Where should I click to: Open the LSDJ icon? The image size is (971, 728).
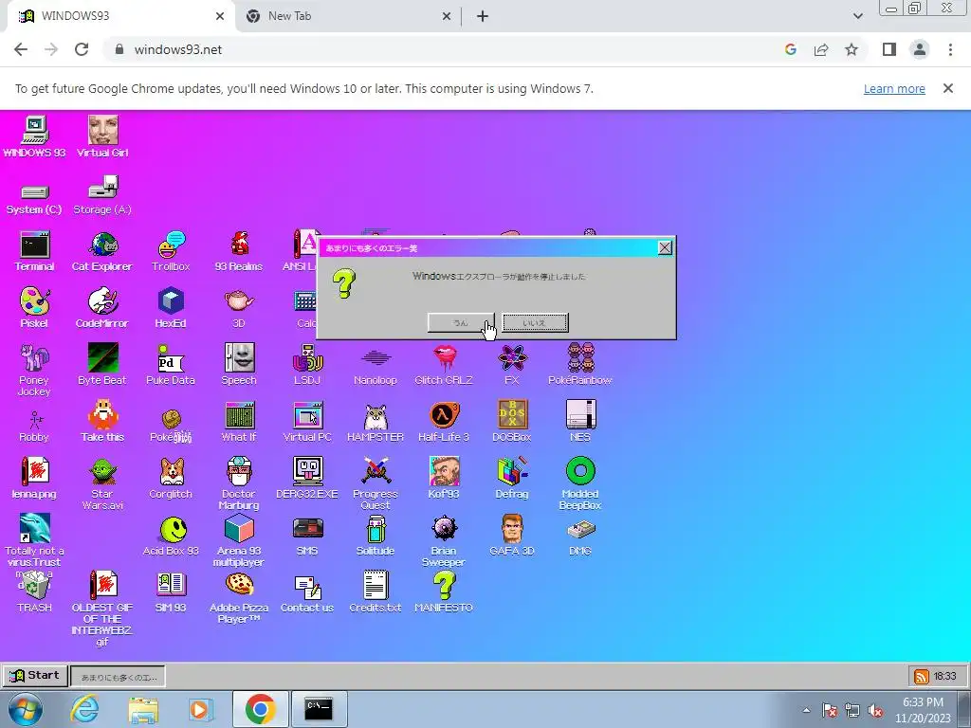tap(307, 365)
